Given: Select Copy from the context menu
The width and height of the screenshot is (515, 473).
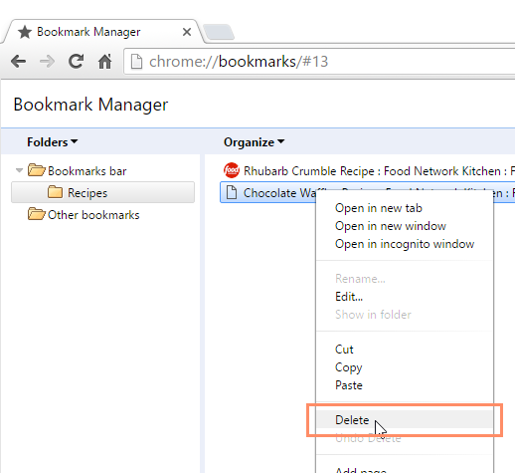Looking at the screenshot, I should pyautogui.click(x=349, y=367).
